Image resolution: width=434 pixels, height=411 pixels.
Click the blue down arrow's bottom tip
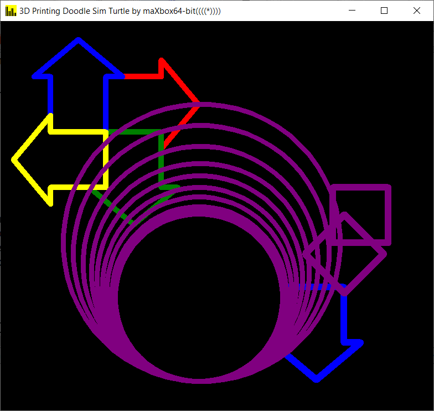pos(316,379)
